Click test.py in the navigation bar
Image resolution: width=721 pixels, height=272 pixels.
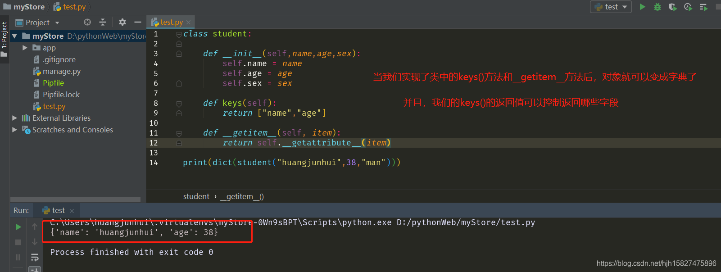[70, 7]
